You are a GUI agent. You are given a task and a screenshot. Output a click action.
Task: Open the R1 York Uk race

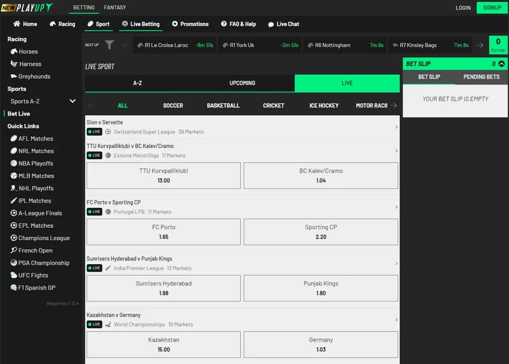pos(260,45)
